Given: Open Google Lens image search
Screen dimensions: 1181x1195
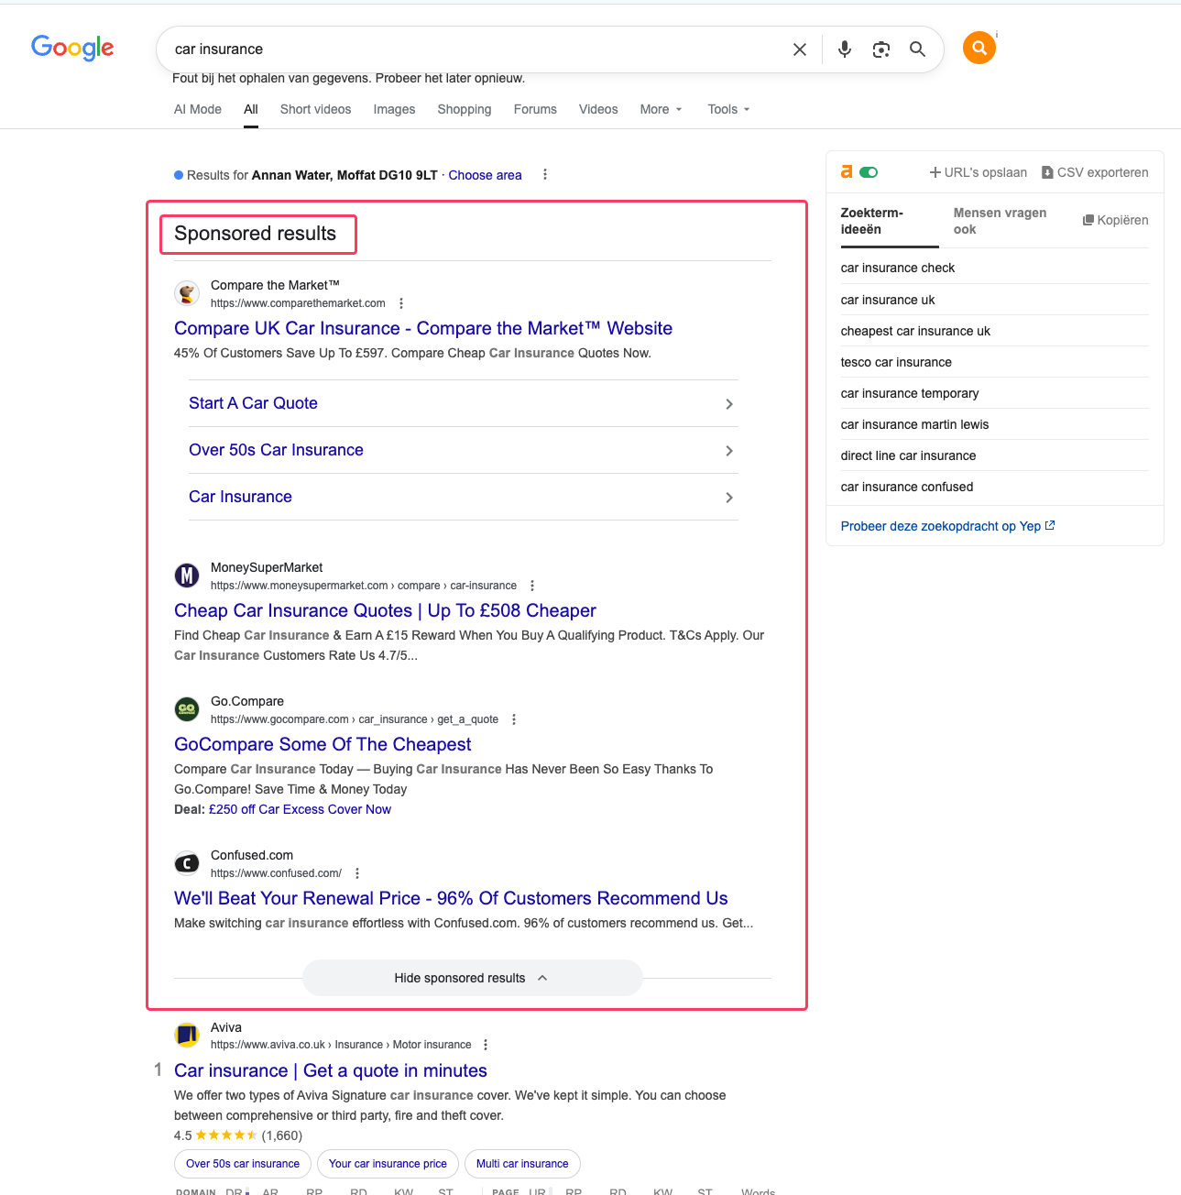Looking at the screenshot, I should pos(880,49).
